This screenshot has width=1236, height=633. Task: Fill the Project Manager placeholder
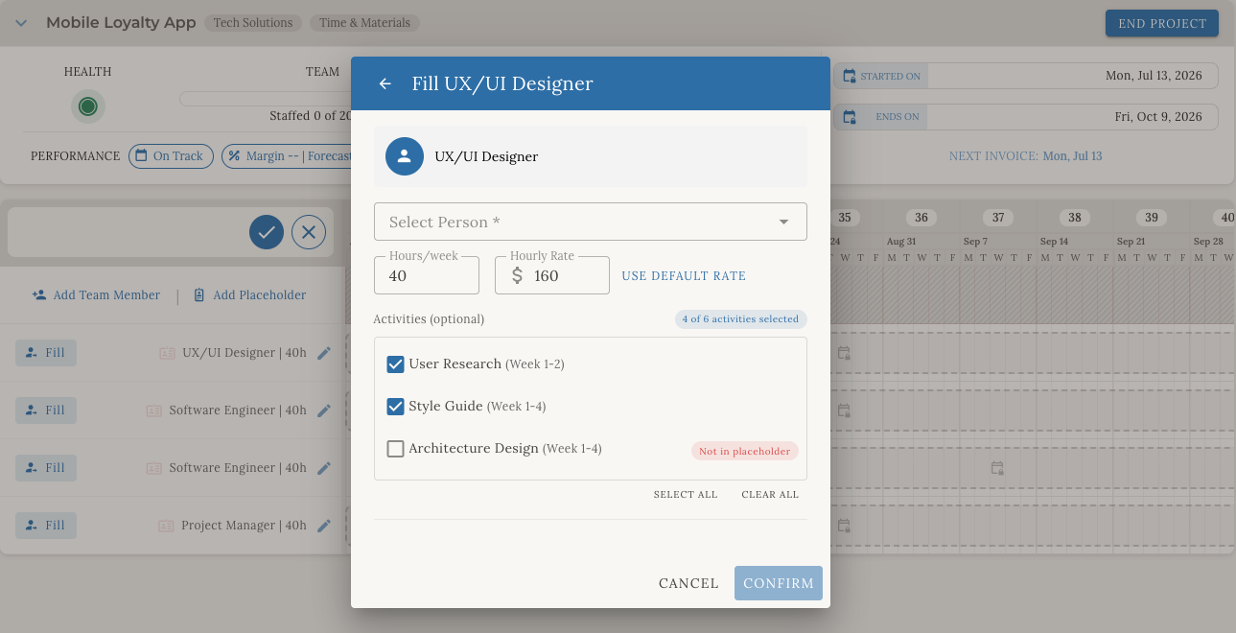(x=46, y=526)
